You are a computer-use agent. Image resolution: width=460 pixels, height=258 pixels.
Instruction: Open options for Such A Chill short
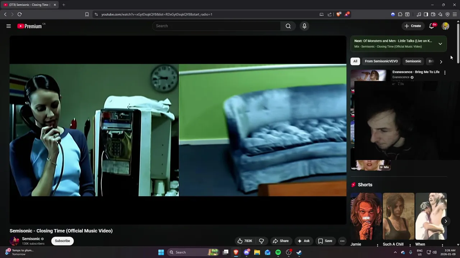(x=410, y=245)
